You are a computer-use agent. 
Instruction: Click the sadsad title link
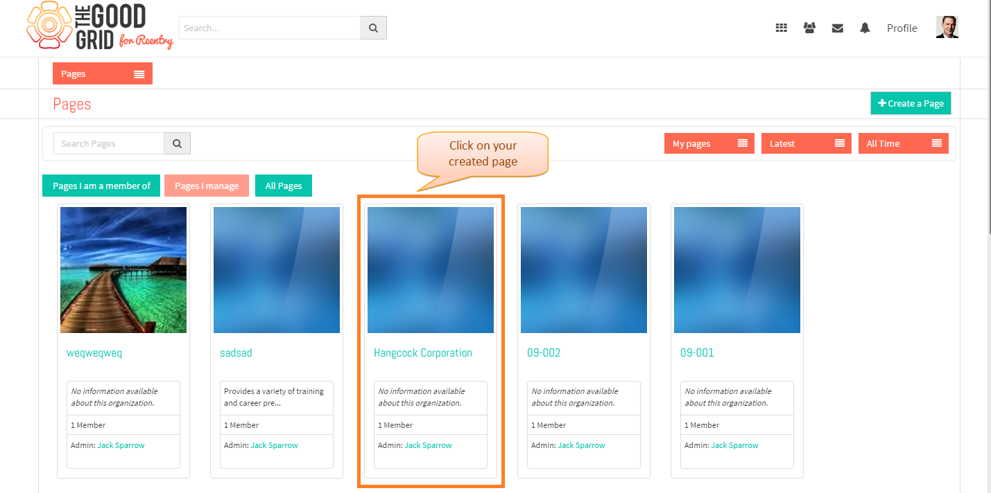point(236,353)
